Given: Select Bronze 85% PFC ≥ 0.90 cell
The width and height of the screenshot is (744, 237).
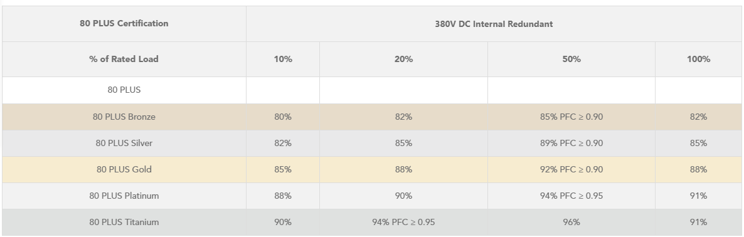Looking at the screenshot, I should (571, 117).
